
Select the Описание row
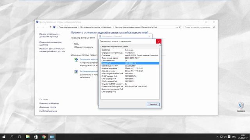[130, 55]
